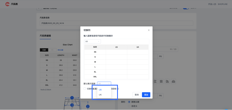Click the grid layout icon beside rulers
This screenshot has width=232, height=110.
[x=161, y=81]
